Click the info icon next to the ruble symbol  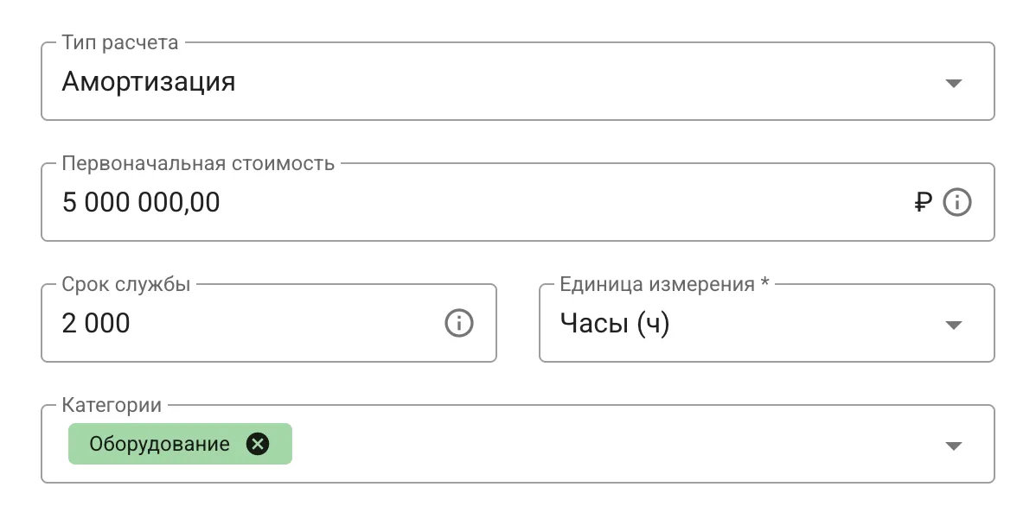click(x=956, y=202)
